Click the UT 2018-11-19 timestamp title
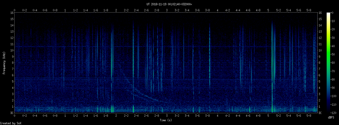339x125 pixels. click(169, 4)
